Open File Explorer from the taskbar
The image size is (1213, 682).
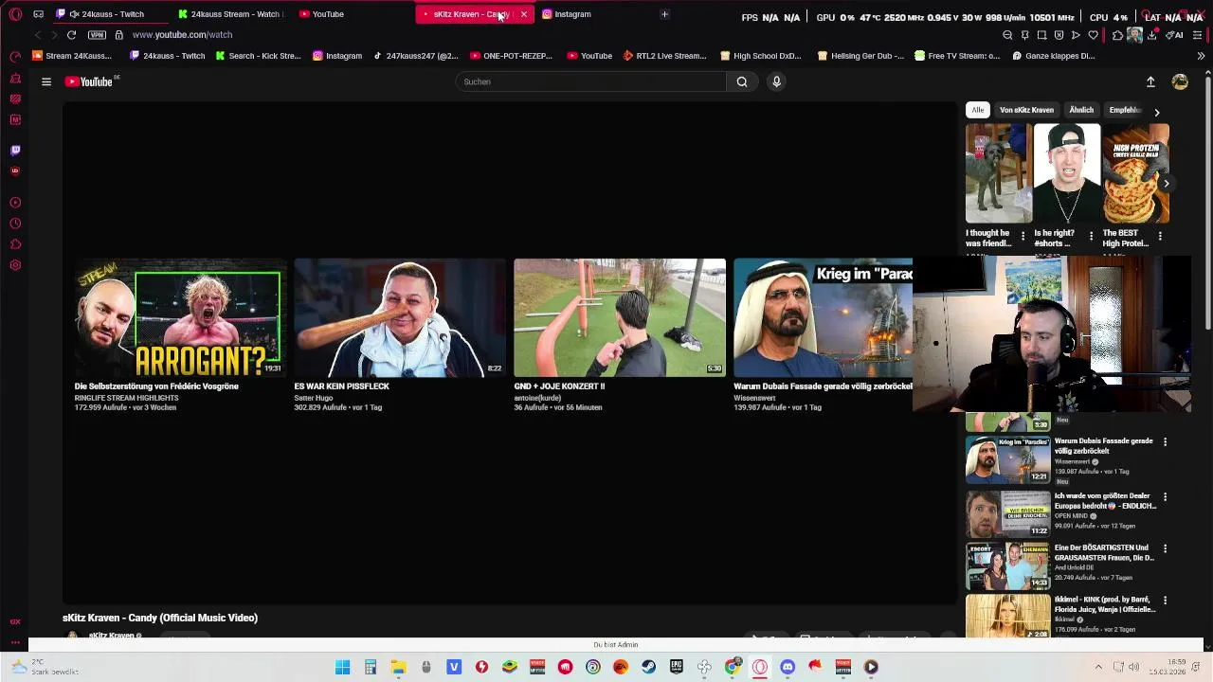[x=399, y=668]
